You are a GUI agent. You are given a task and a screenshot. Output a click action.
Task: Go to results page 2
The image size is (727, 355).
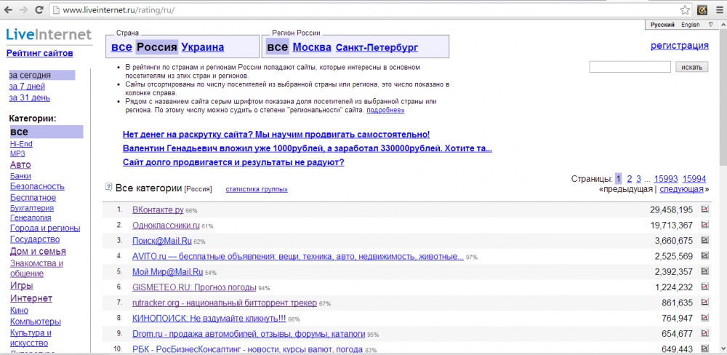pos(630,179)
